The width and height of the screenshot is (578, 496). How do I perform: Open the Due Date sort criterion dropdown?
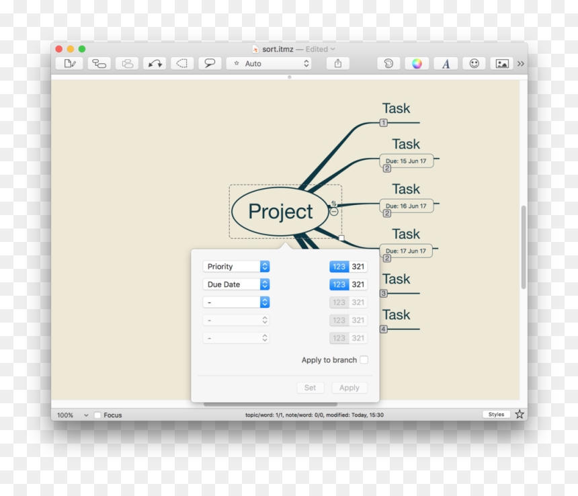(236, 284)
